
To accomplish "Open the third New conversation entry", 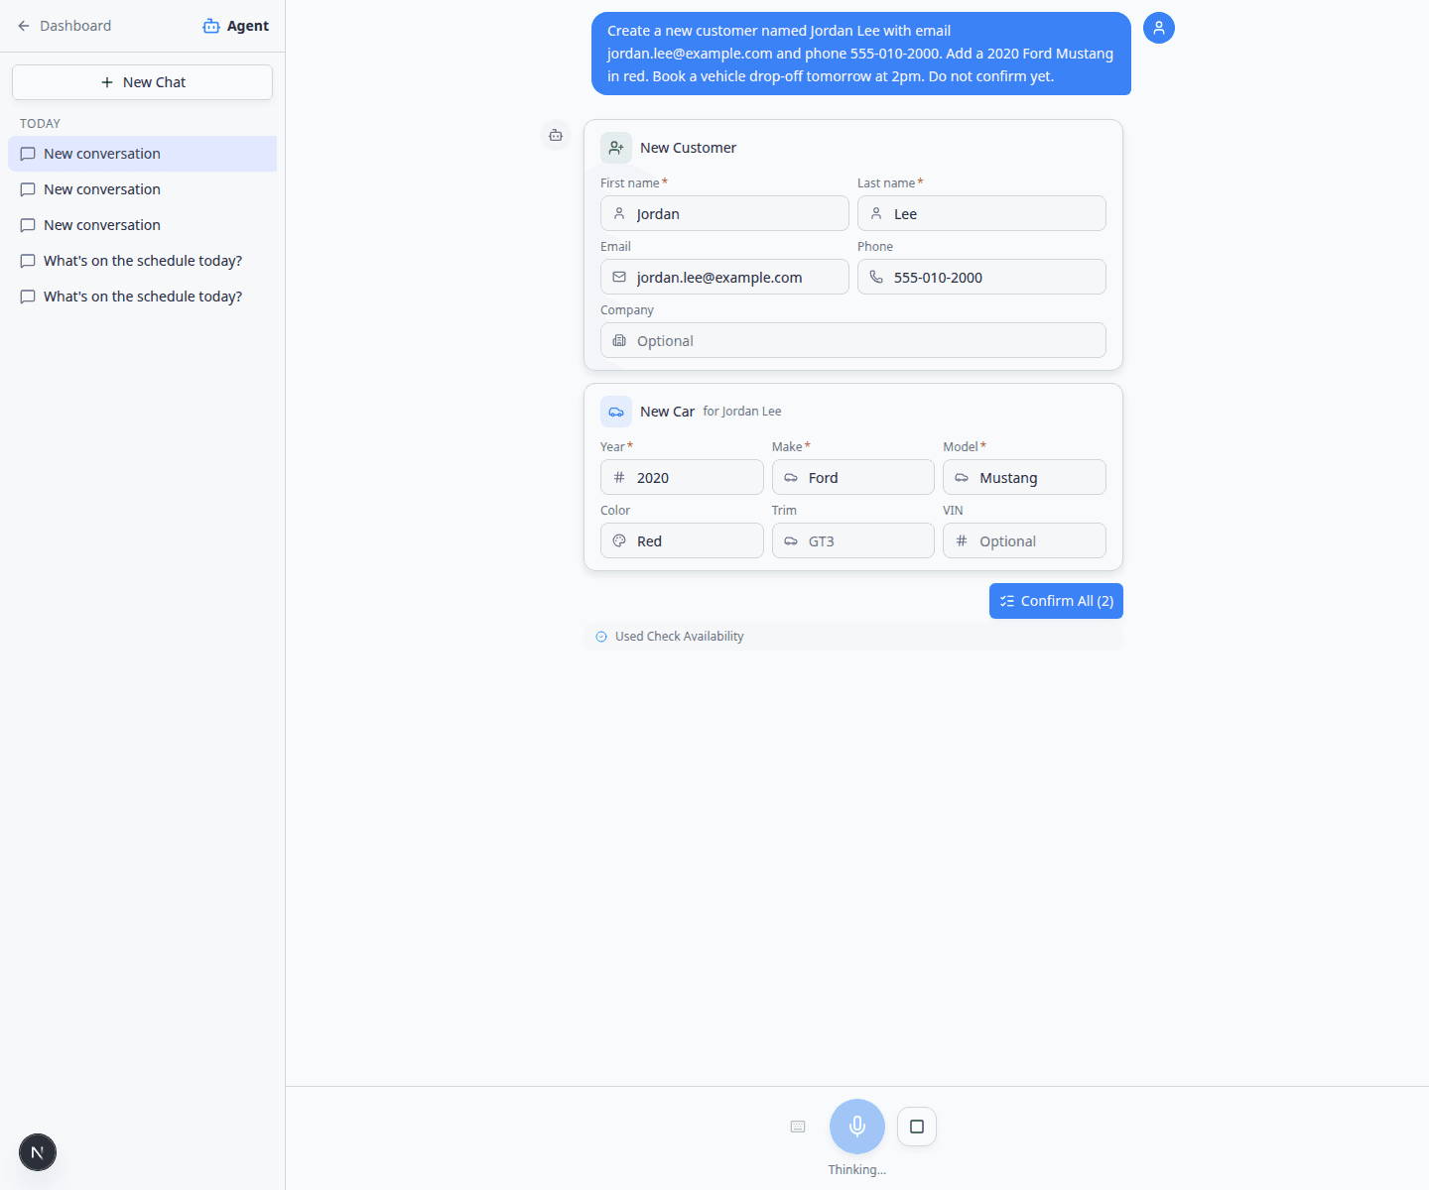I will 142,225.
